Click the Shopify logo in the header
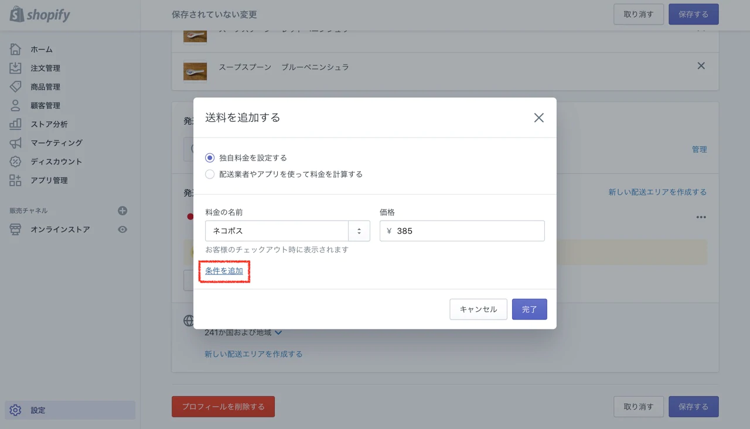750x429 pixels. pos(40,15)
